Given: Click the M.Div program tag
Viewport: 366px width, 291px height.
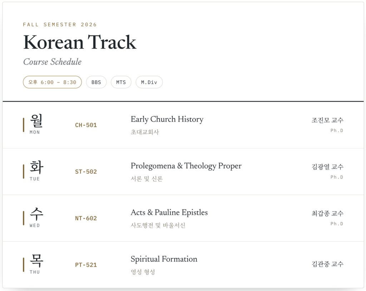Looking at the screenshot, I should (x=149, y=82).
